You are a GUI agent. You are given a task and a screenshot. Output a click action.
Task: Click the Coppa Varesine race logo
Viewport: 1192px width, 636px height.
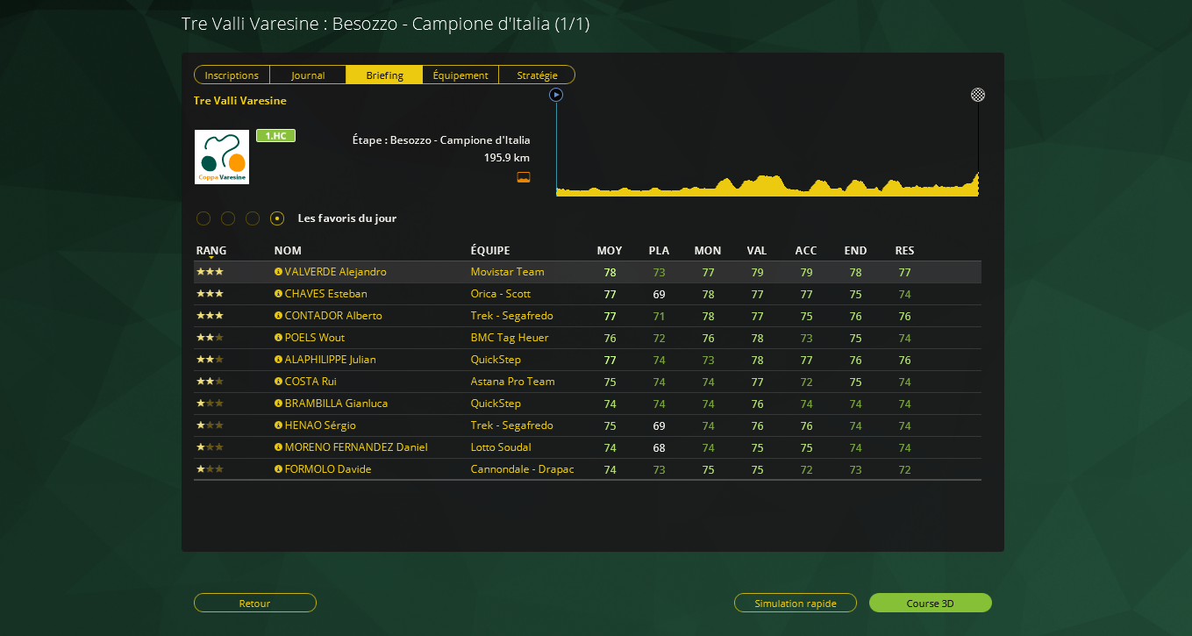pos(222,157)
